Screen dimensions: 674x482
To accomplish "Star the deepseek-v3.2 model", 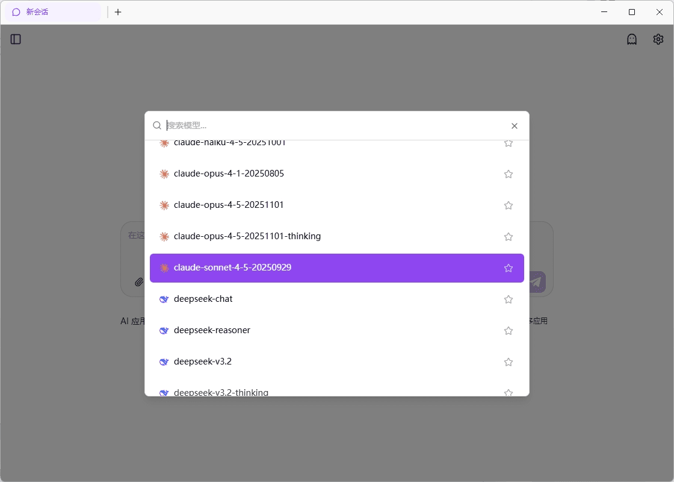I will [x=508, y=362].
